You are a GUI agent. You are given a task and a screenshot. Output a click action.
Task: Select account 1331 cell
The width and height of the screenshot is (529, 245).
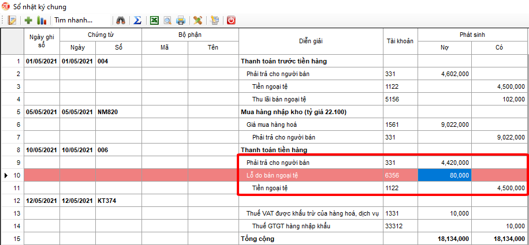pyautogui.click(x=400, y=213)
